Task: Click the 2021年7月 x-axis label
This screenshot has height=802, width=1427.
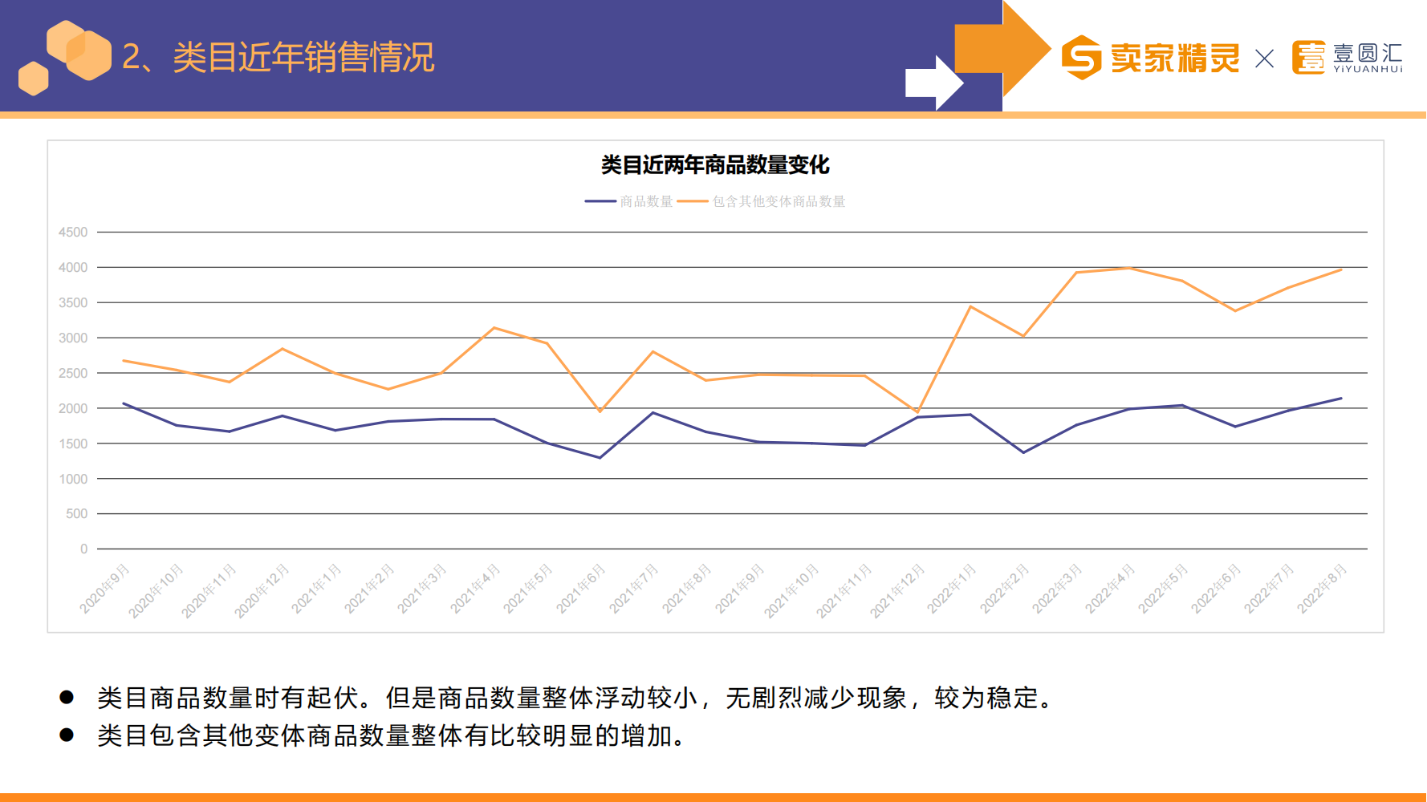Action: click(634, 589)
